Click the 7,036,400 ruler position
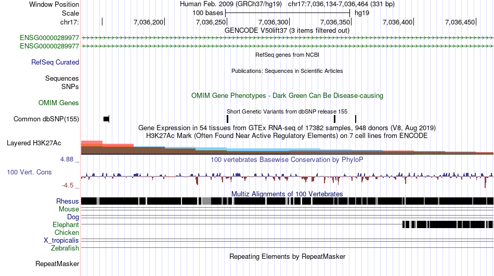The width and height of the screenshot is (494, 276). point(397,22)
